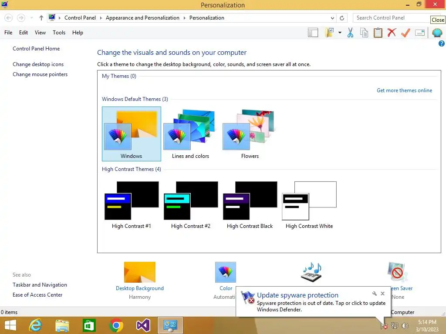This screenshot has width=446, height=334.
Task: Click the Update spyware protection notification title
Action: coord(297,295)
